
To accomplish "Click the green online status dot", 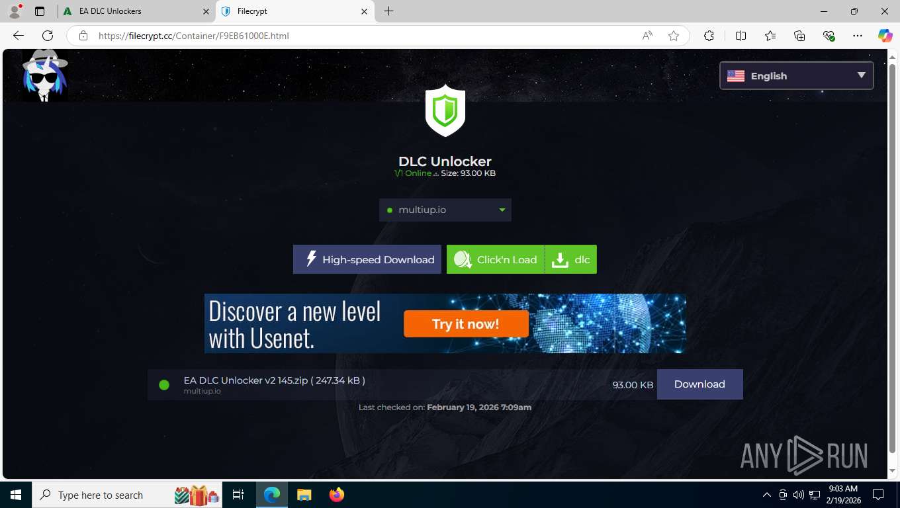I will click(x=164, y=384).
